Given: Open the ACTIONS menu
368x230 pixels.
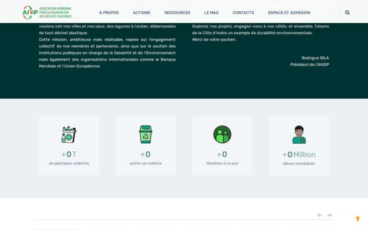Looking at the screenshot, I should [x=142, y=13].
